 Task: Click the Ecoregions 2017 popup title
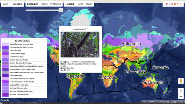point(80,29)
